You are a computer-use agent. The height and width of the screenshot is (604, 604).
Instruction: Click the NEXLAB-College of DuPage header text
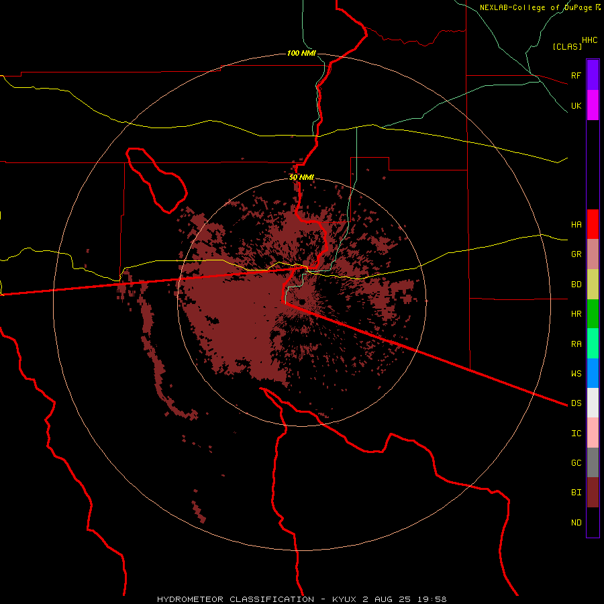click(540, 7)
